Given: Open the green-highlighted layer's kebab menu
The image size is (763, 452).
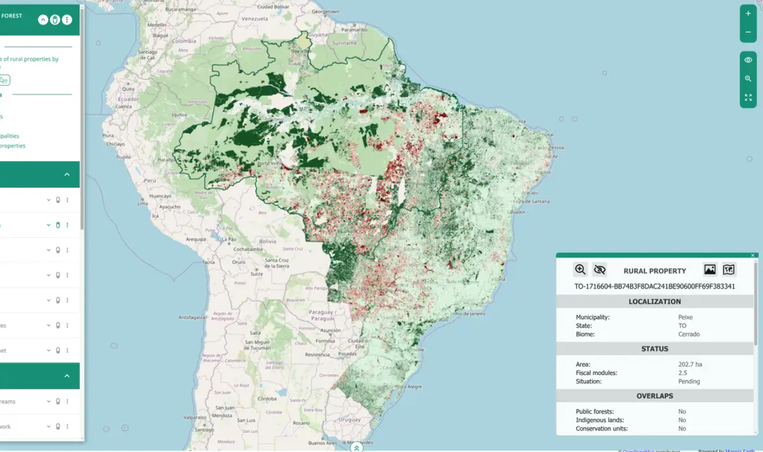Looking at the screenshot, I should click(x=67, y=225).
